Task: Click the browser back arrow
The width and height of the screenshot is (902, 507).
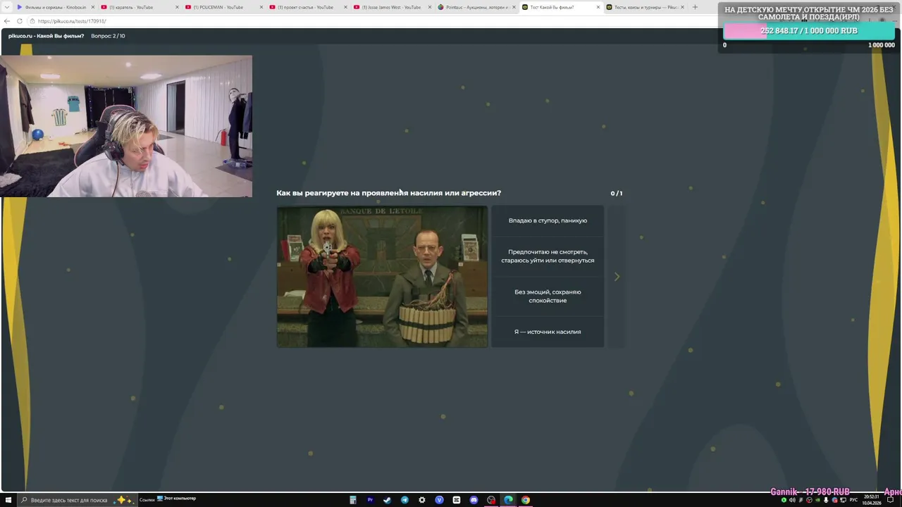Action: (7, 21)
